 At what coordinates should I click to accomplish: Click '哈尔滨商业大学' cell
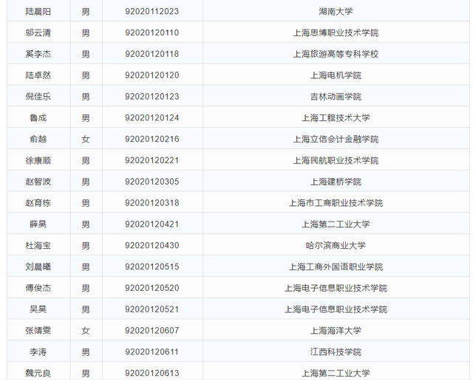pos(336,245)
